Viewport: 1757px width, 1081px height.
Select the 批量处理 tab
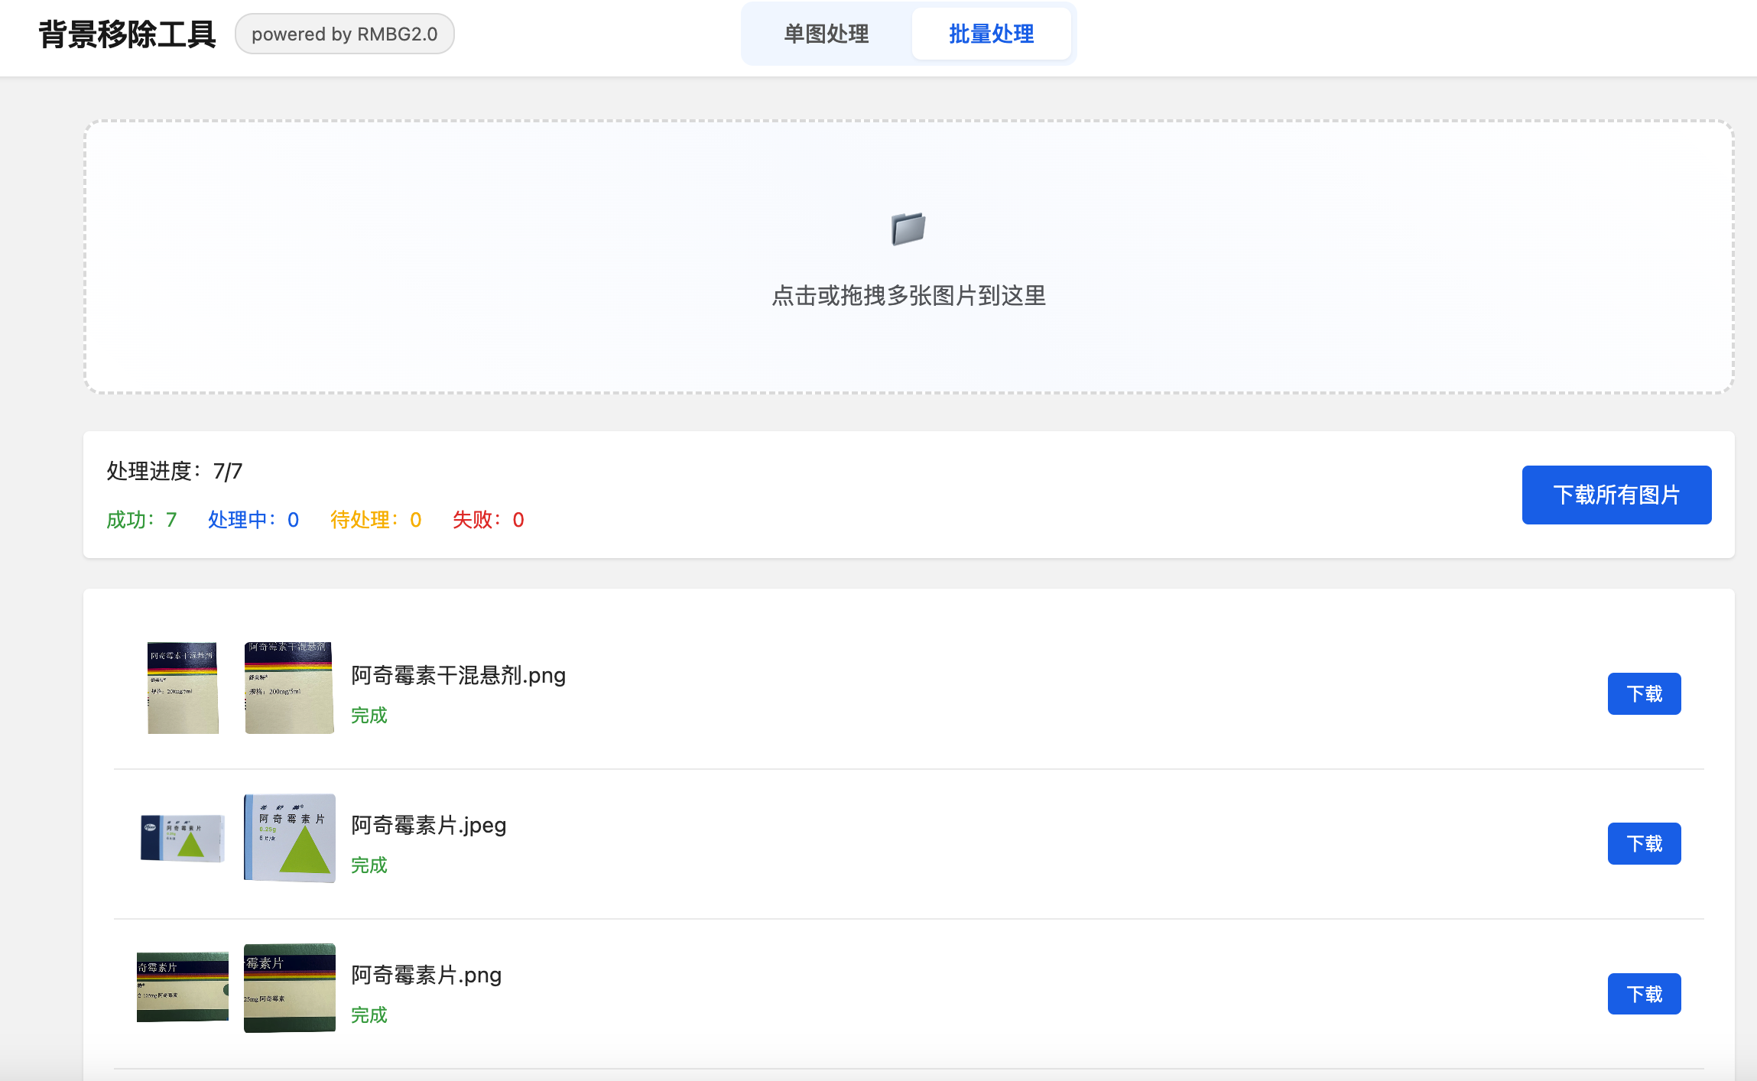[x=991, y=34]
